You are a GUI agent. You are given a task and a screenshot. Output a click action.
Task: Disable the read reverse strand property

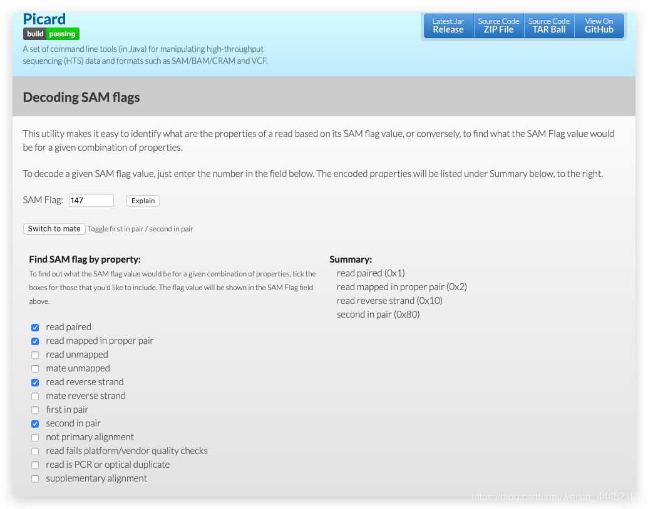(35, 382)
